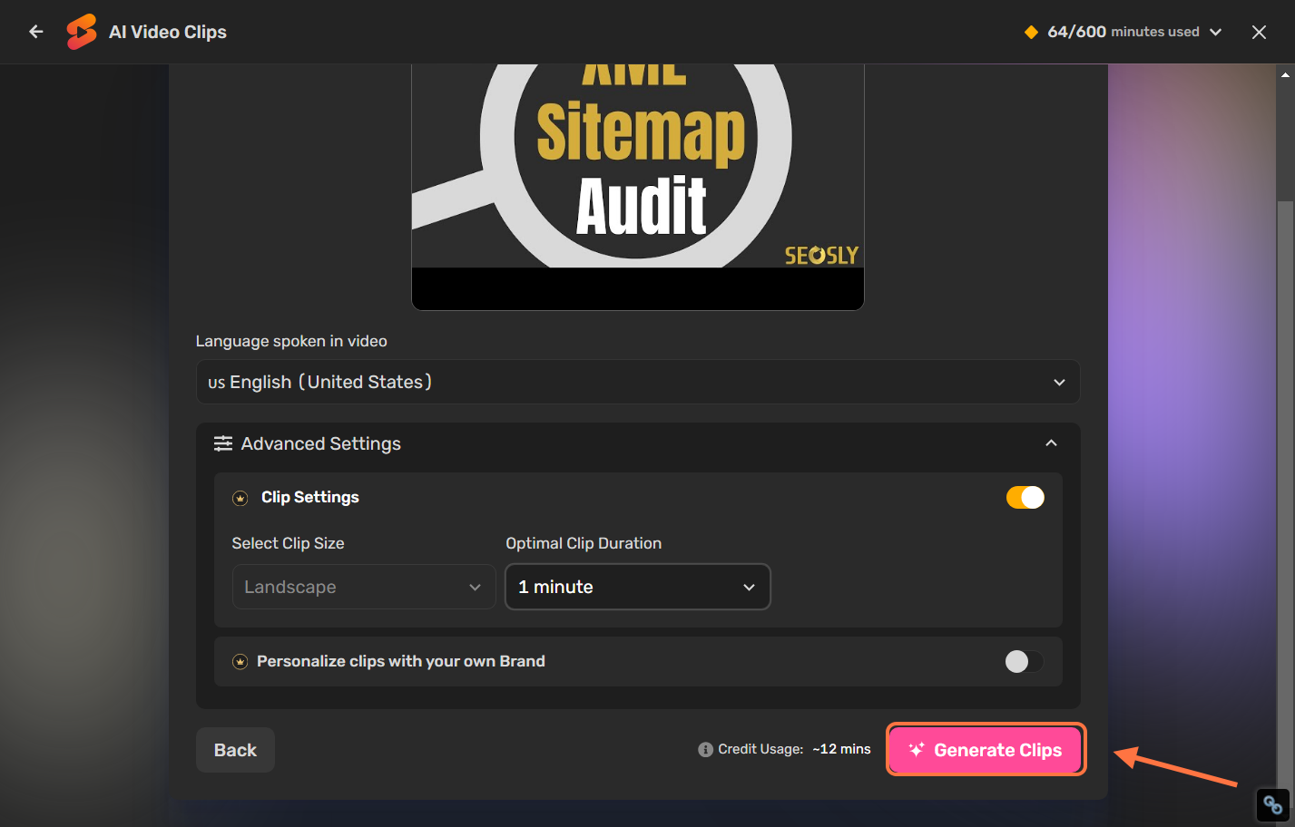Click the 'Optimal Clip Duration' label
This screenshot has height=827, width=1295.
pos(584,543)
